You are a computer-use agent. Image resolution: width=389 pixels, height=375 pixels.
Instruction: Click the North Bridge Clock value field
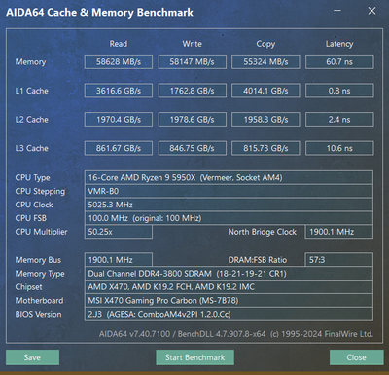tap(339, 232)
